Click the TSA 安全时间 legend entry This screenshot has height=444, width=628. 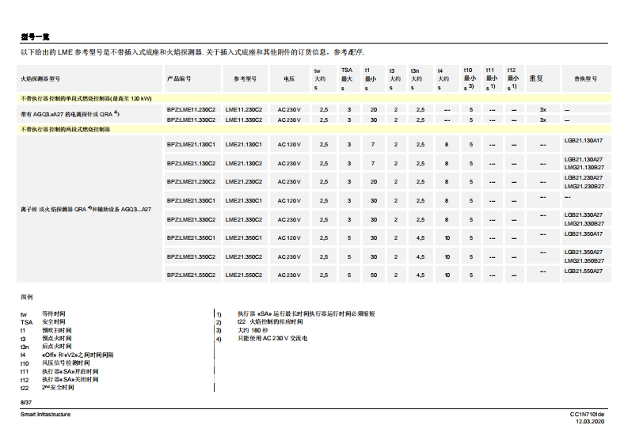tap(48, 322)
